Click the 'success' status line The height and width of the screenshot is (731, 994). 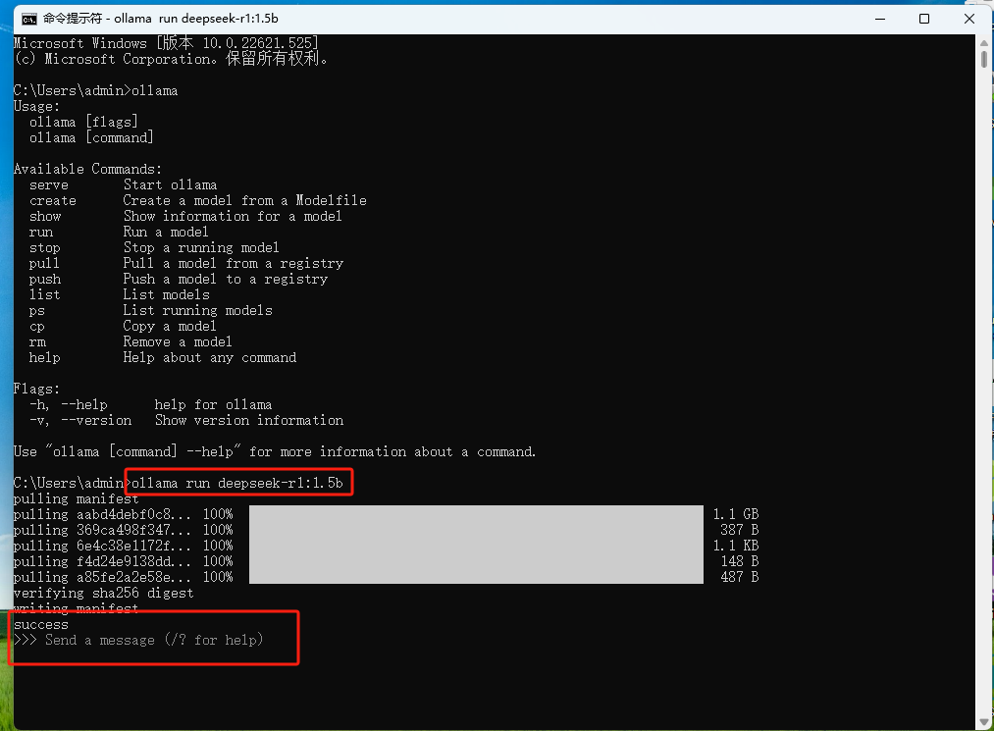40,624
